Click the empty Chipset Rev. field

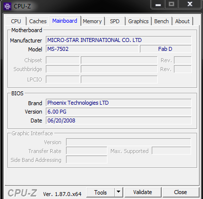coord(183,60)
